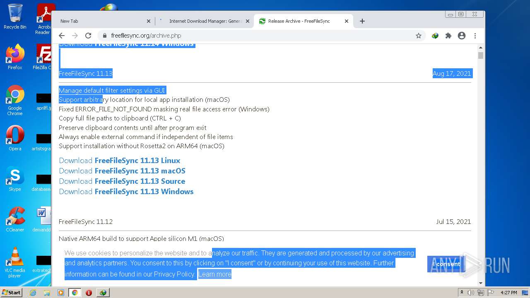Go back using Chrome's back arrow

point(62,36)
